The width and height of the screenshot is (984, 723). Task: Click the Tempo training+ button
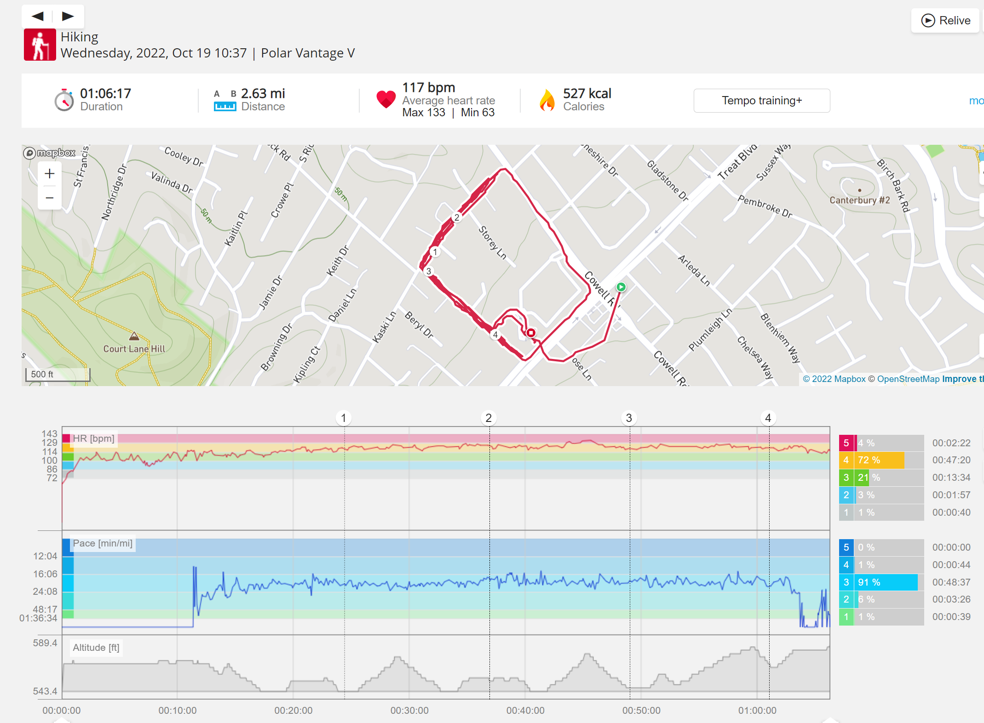click(x=762, y=101)
